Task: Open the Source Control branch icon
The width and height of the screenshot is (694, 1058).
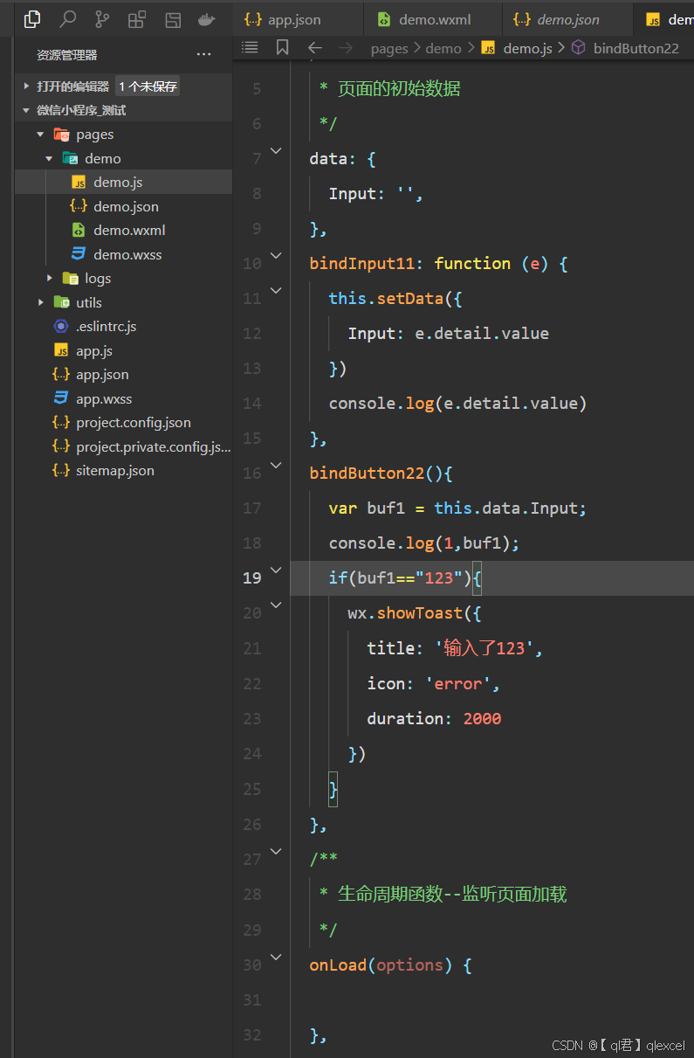Action: [x=102, y=18]
